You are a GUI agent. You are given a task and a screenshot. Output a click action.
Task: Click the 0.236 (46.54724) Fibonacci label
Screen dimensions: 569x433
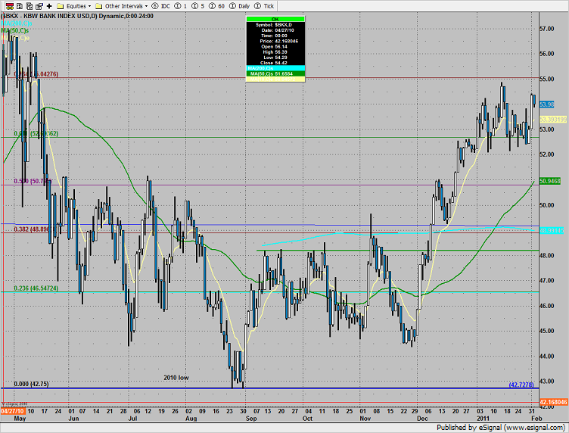click(x=36, y=288)
